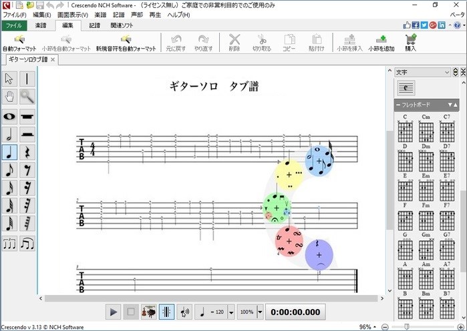The width and height of the screenshot is (467, 331).
Task: Select the sixteenth rest tool
Action: click(27, 188)
